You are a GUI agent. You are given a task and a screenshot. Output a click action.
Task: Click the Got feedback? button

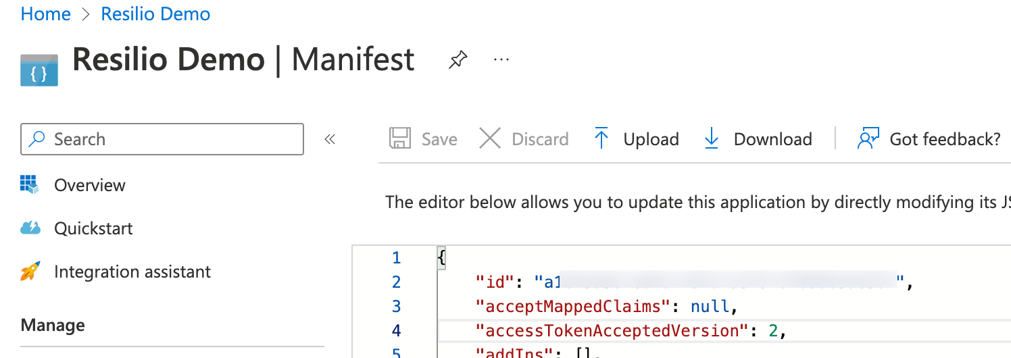(x=944, y=139)
